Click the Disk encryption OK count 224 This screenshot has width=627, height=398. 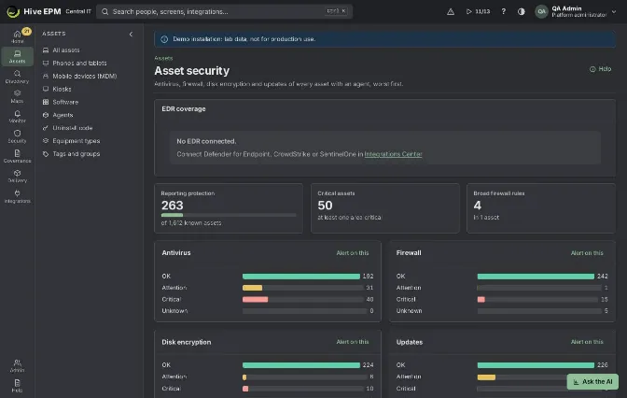(368, 365)
